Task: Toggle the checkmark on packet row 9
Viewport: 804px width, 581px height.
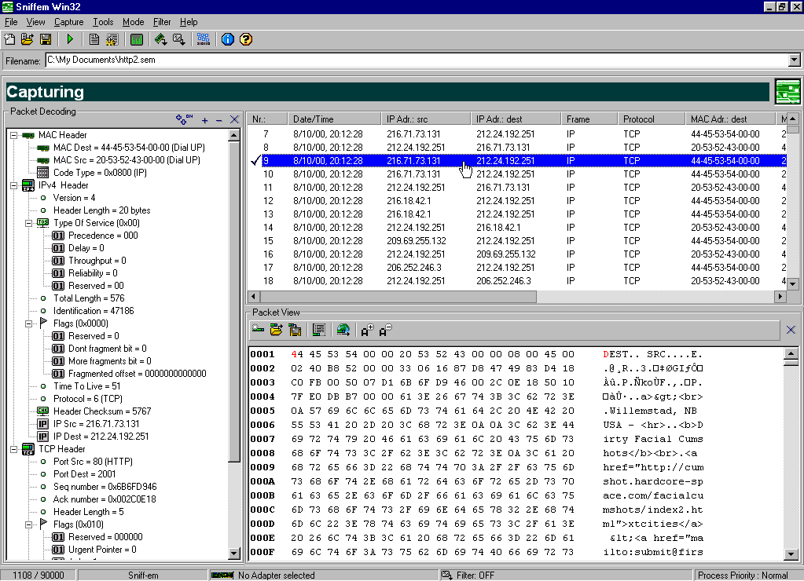Action: 255,161
